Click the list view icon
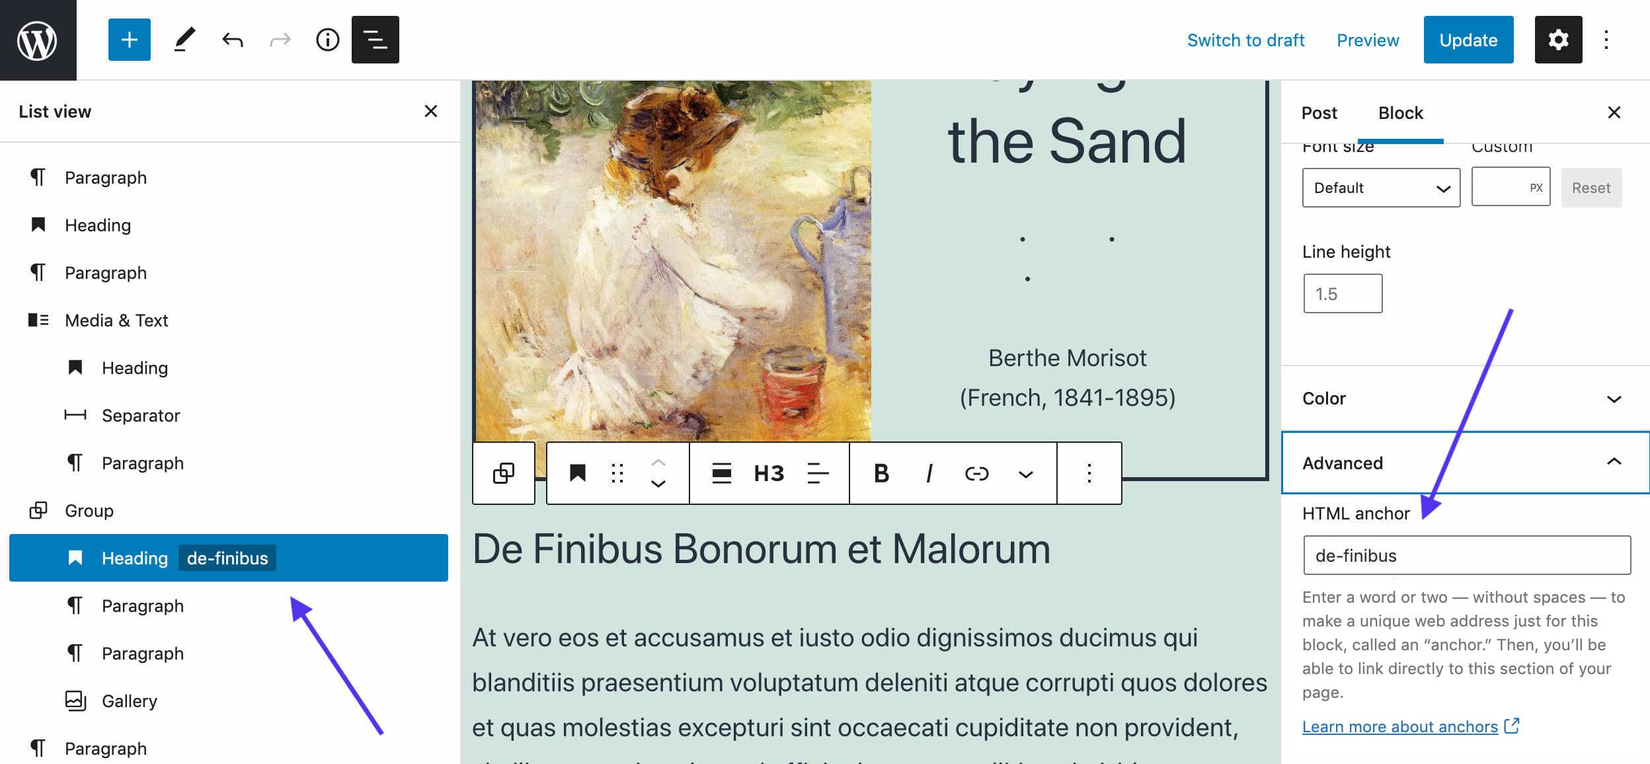 pos(375,39)
